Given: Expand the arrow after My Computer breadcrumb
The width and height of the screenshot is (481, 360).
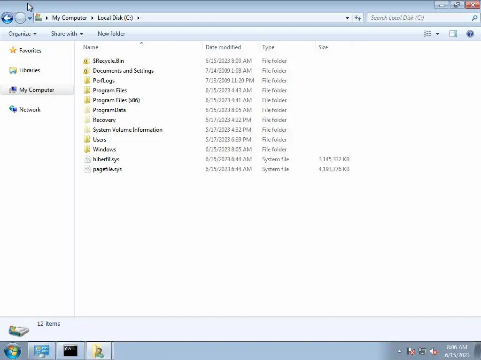Looking at the screenshot, I should tap(93, 18).
